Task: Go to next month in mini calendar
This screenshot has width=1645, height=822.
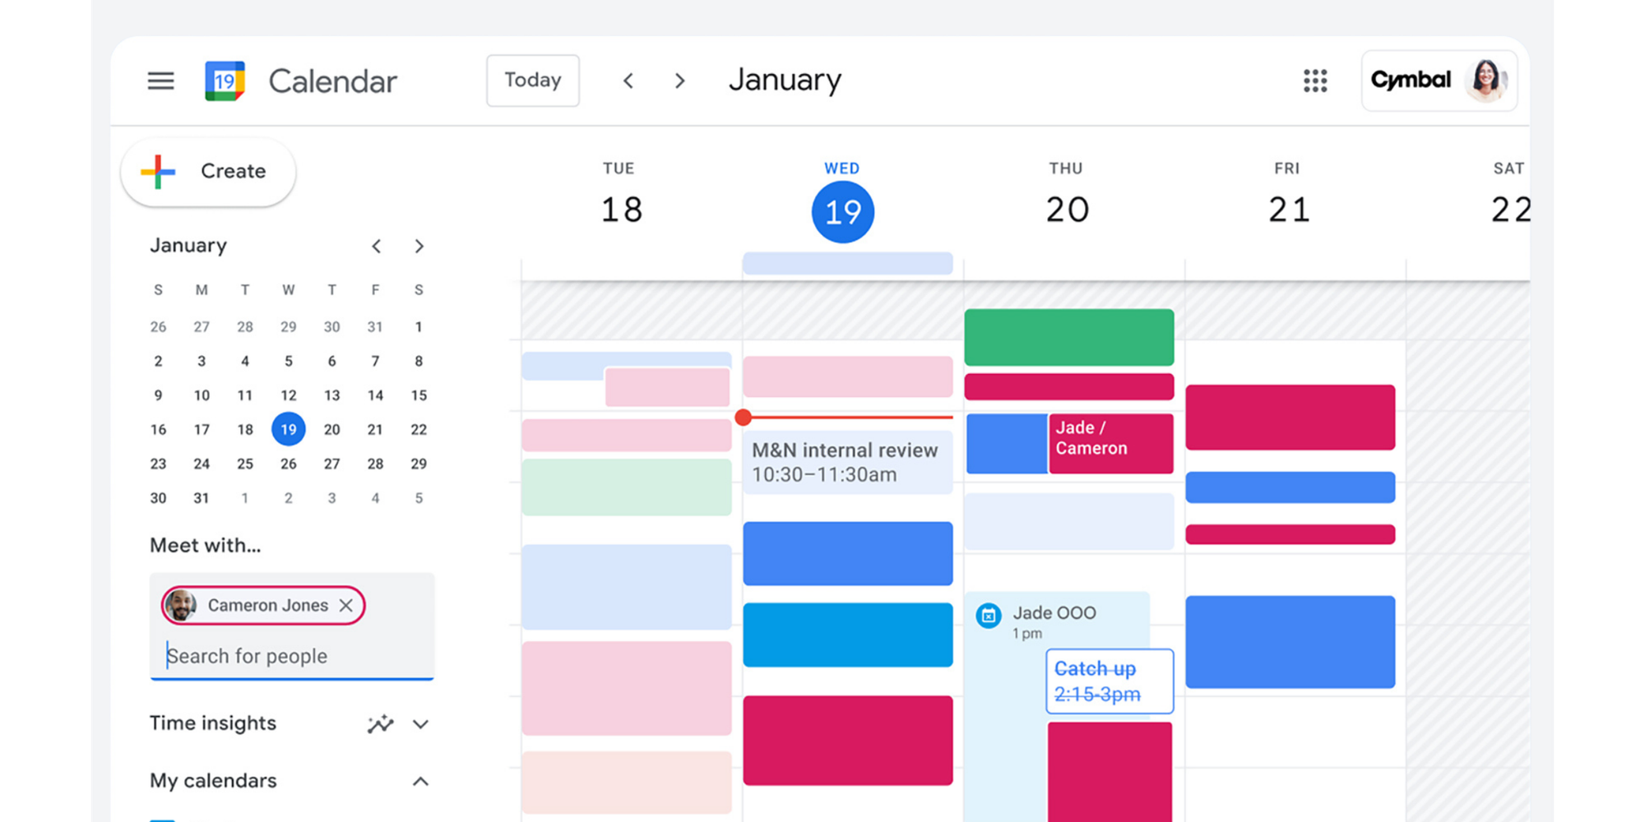Action: point(419,246)
